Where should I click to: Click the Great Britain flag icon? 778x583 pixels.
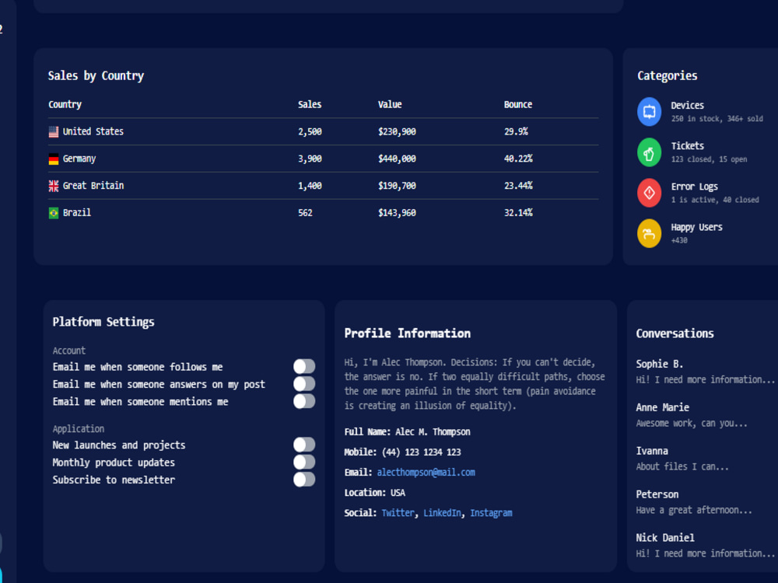pos(53,186)
